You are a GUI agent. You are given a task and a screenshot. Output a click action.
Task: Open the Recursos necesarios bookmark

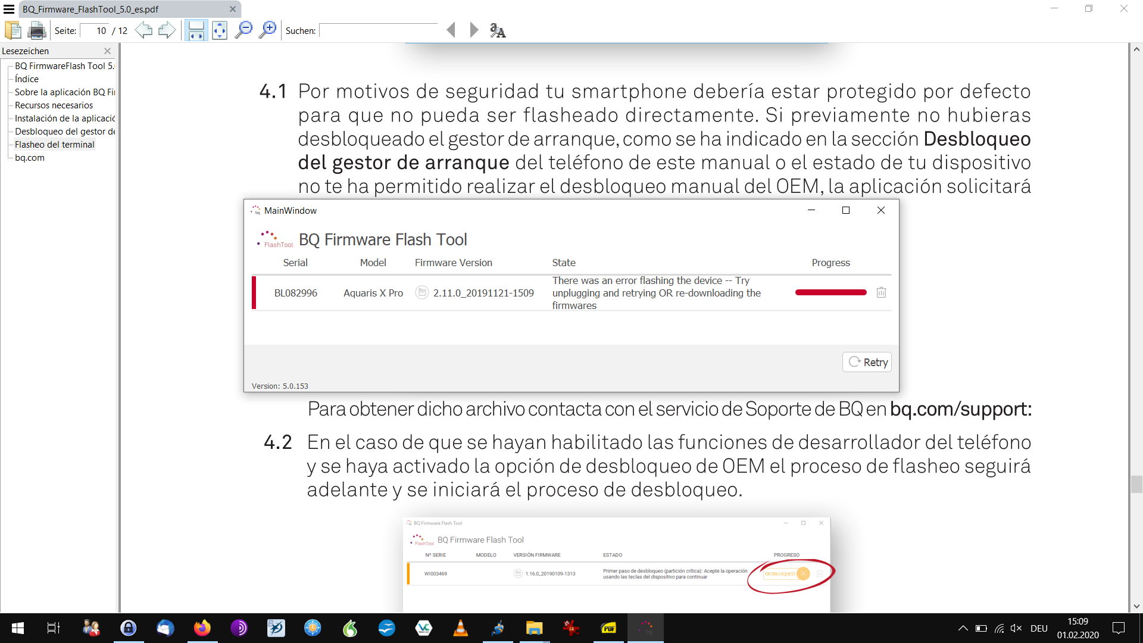54,105
